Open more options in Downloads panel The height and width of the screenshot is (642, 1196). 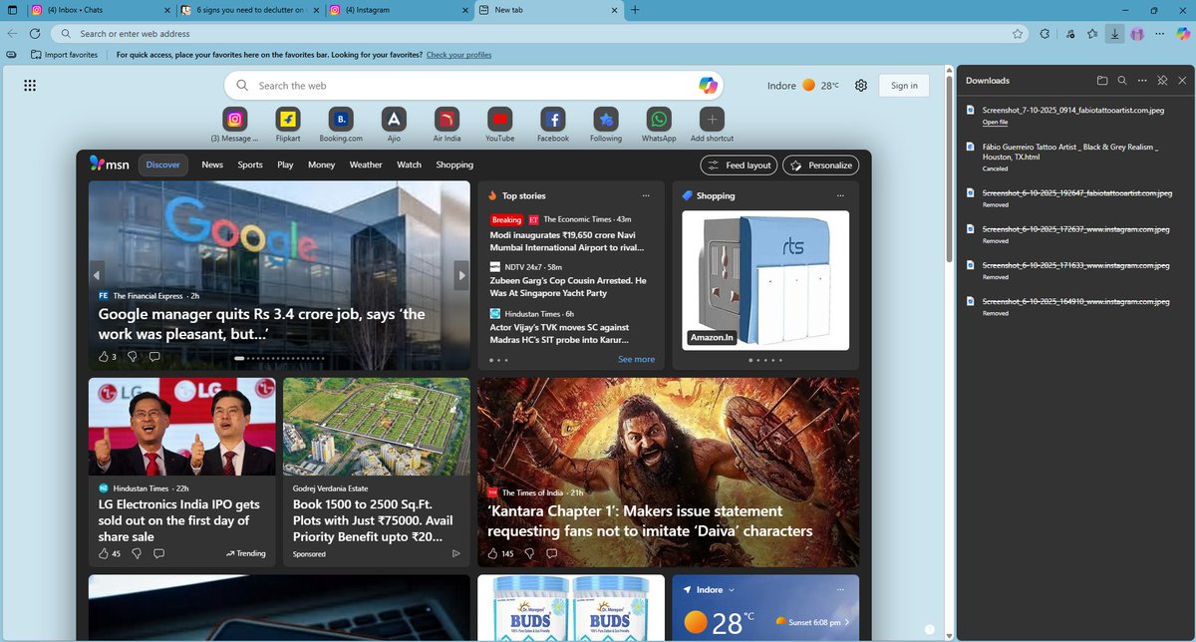(1142, 81)
